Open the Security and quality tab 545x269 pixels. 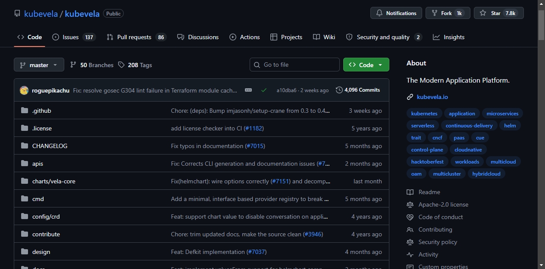click(x=384, y=37)
